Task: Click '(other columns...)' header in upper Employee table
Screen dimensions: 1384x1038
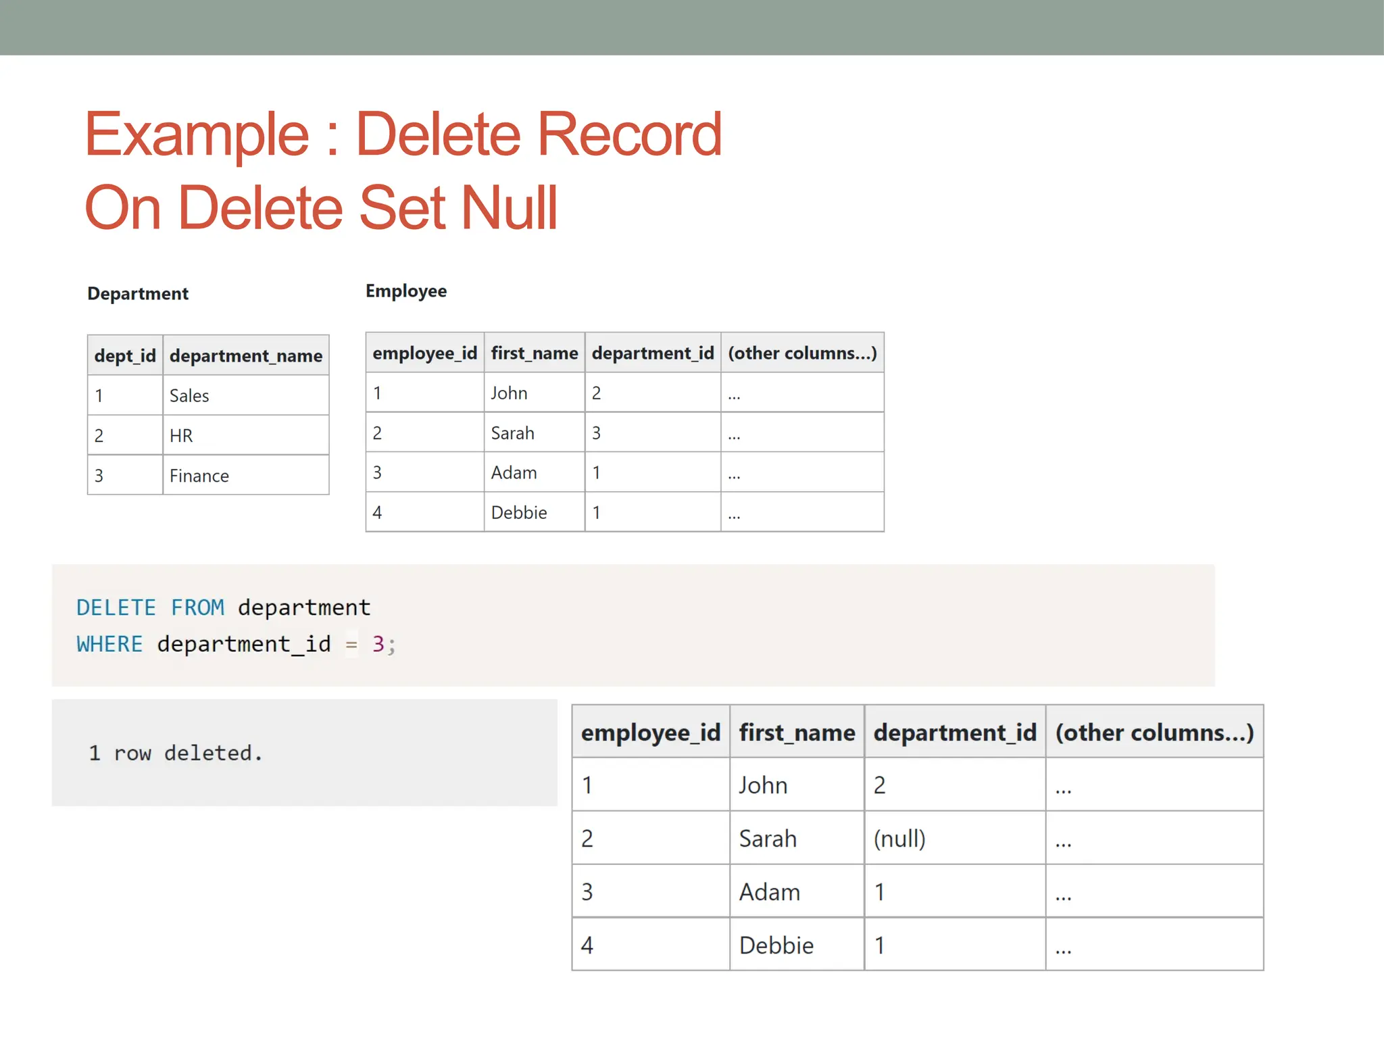Action: coord(802,353)
